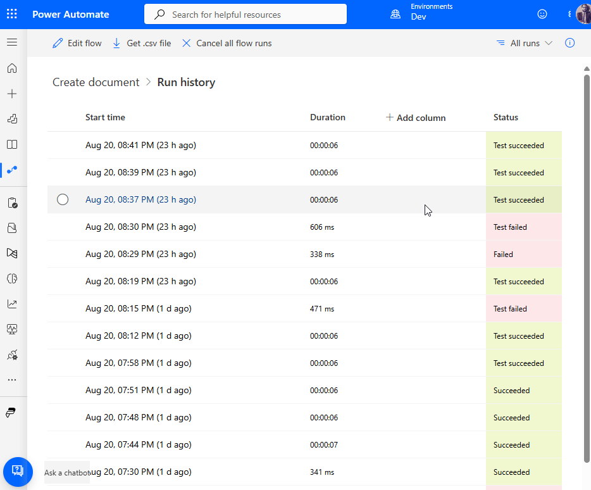The width and height of the screenshot is (591, 490).
Task: Select the 08:37 PM run radio button
Action: (63, 199)
